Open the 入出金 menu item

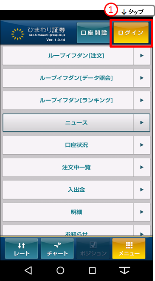[76, 190]
